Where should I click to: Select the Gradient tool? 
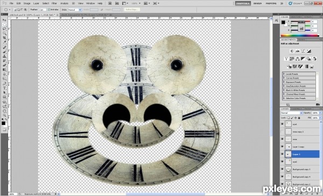[x=4, y=70]
